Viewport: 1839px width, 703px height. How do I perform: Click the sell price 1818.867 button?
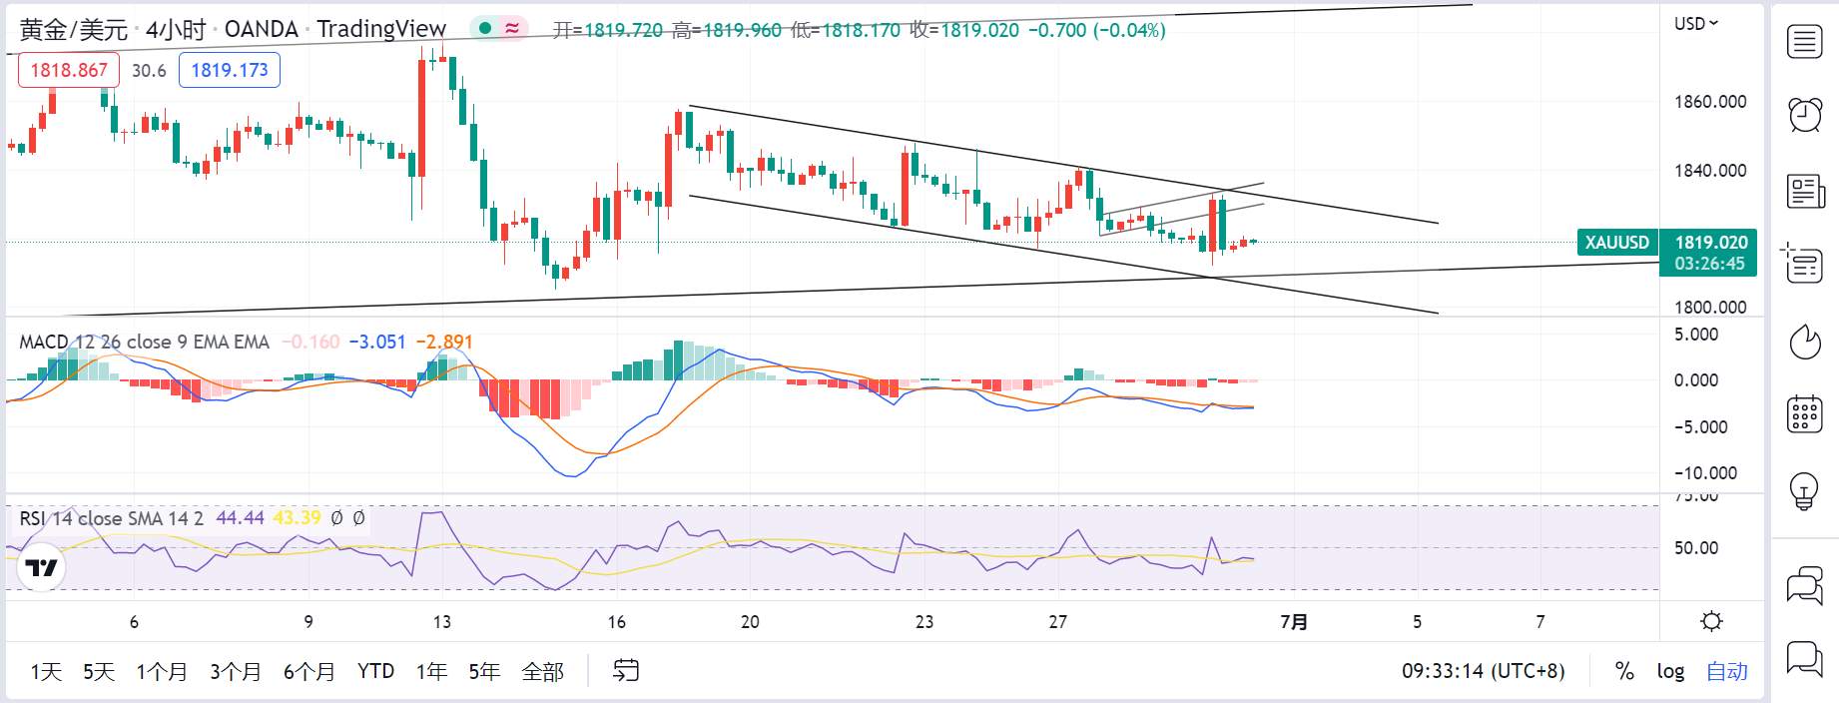(x=69, y=70)
